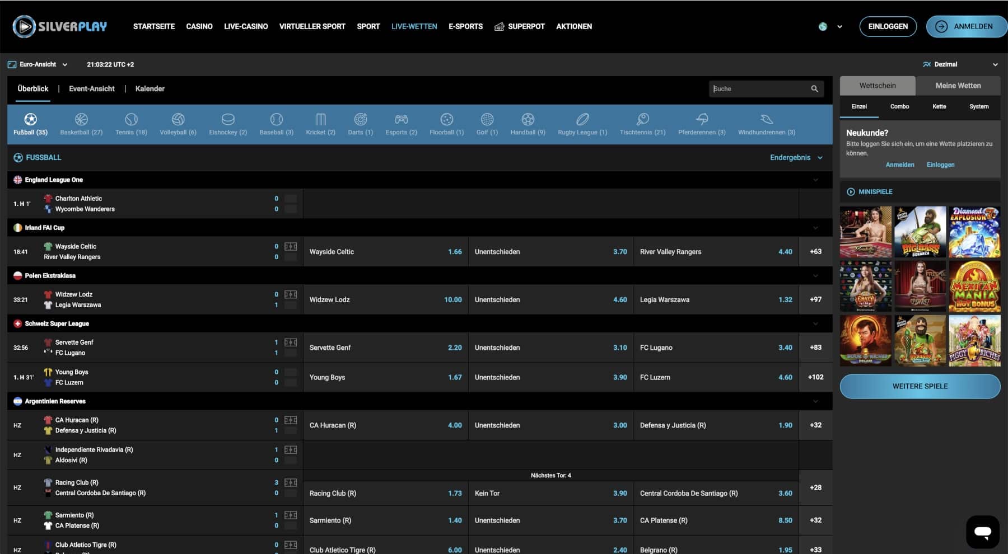Open the Superpot menu item
Viewport: 1008px width, 554px height.
tap(520, 26)
